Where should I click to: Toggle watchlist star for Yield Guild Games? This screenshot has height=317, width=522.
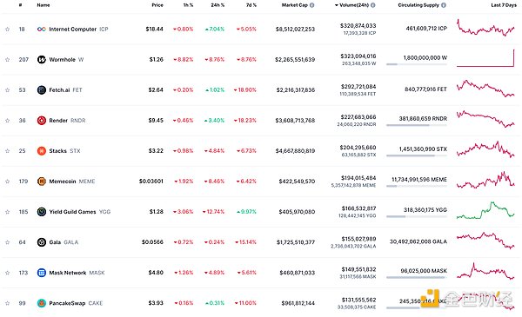7,212
